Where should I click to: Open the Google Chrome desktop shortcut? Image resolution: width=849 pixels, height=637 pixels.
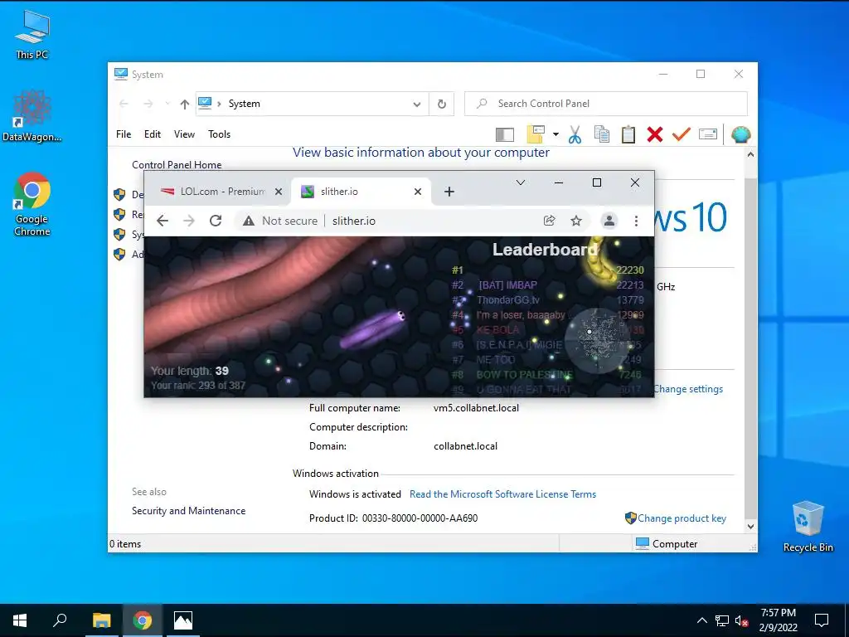pyautogui.click(x=32, y=204)
